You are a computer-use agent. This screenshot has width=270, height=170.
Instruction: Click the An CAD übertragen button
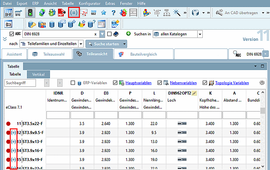(237, 13)
